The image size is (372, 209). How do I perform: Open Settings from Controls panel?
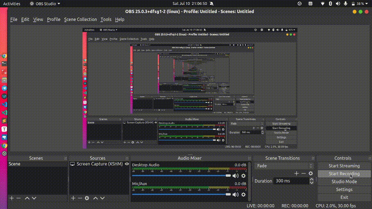[x=344, y=189]
